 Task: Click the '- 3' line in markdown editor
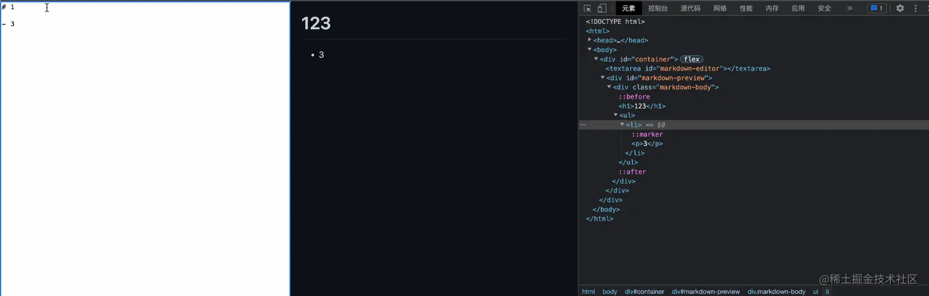[x=8, y=24]
